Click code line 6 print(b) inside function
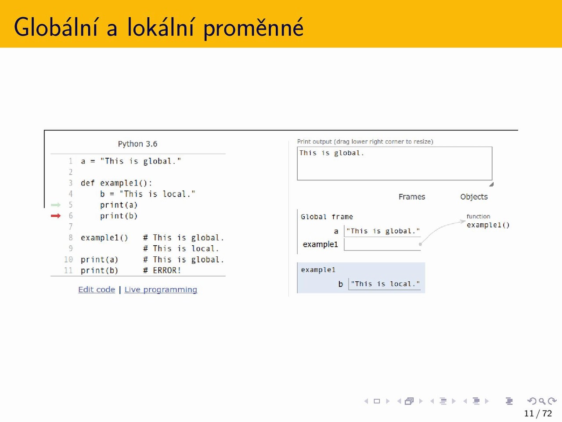Screen dimensions: 562x422 click(x=119, y=216)
